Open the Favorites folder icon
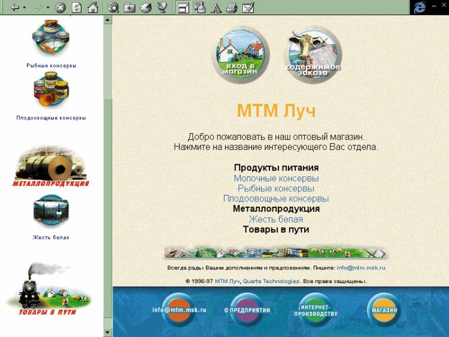The image size is (449, 337). 129,8
